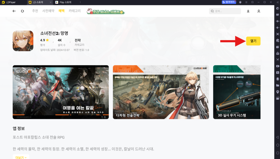280x159 pixels.
Task: Click the 소녀전선2 app icon image
Action: [x=23, y=41]
